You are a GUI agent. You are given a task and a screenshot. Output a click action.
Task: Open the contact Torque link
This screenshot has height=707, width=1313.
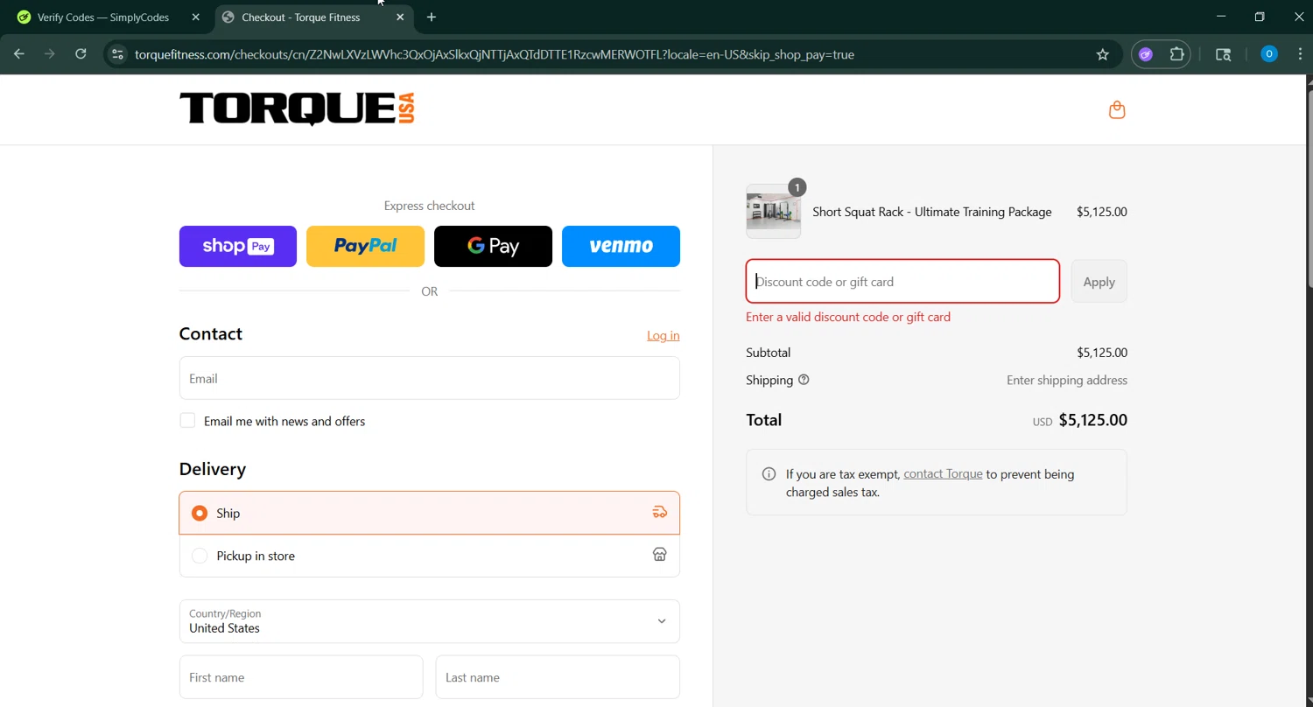pos(943,474)
